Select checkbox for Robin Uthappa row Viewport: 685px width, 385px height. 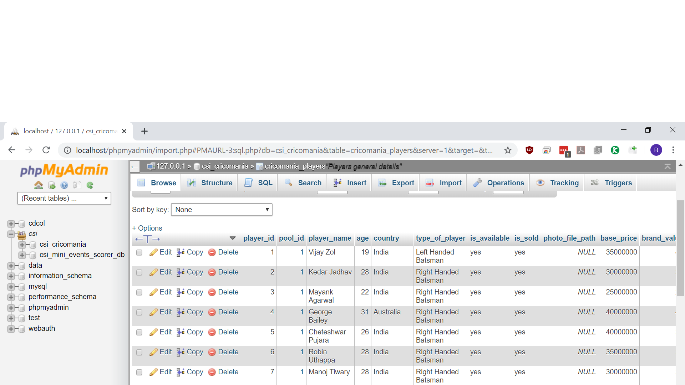coord(139,352)
